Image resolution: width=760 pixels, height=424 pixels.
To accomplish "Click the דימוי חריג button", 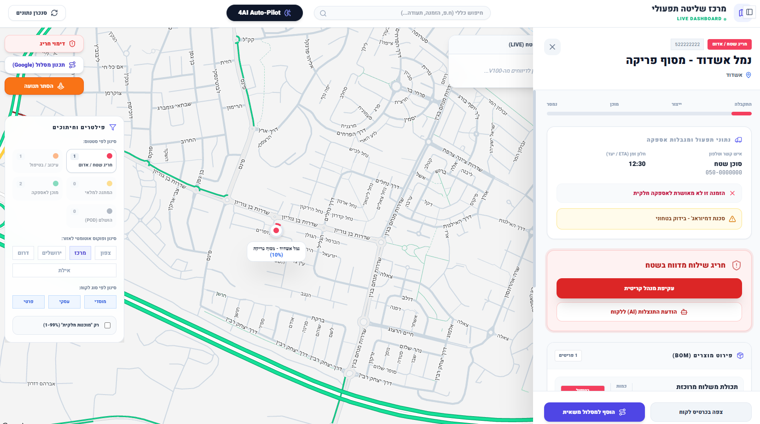I will point(44,44).
